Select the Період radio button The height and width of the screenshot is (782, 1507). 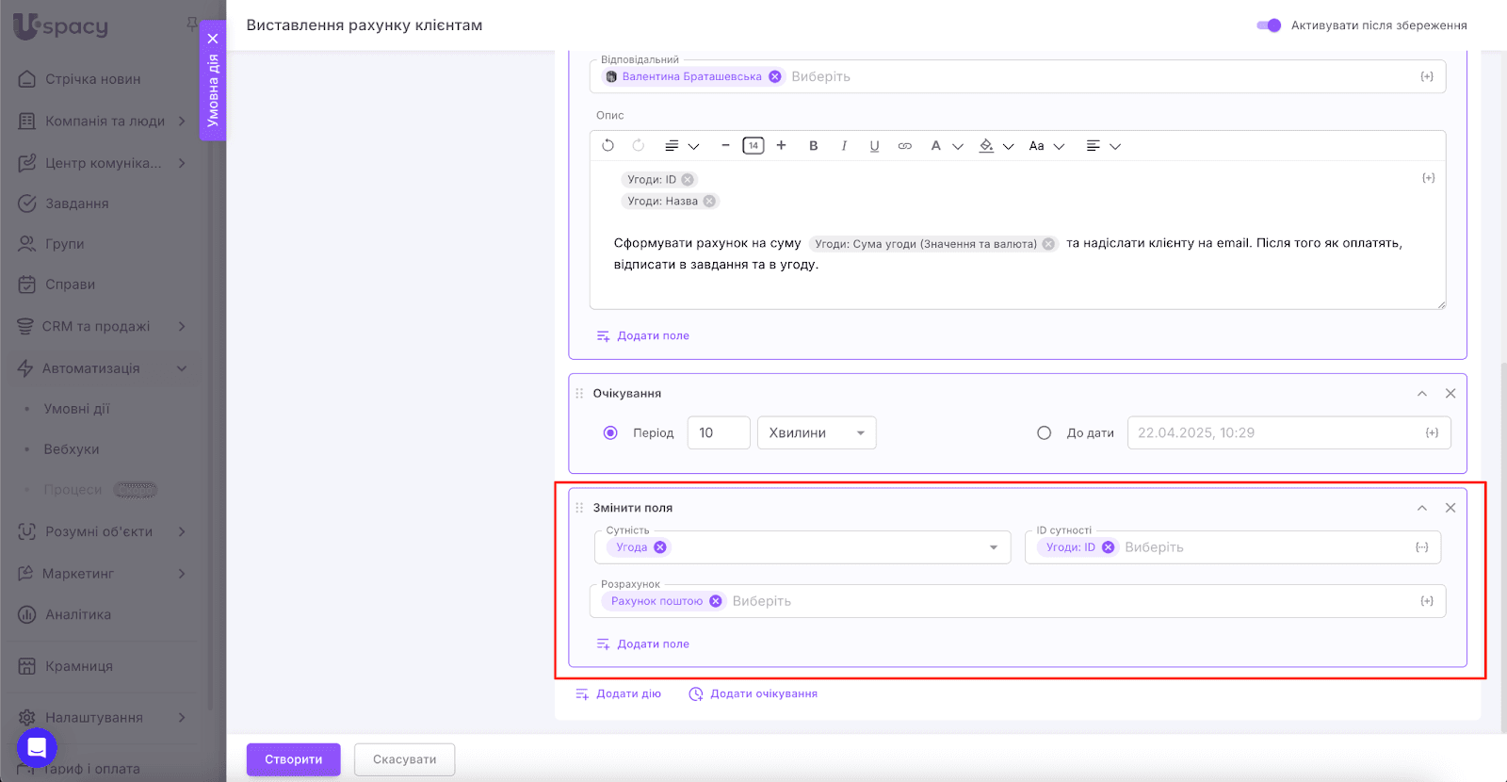[610, 433]
